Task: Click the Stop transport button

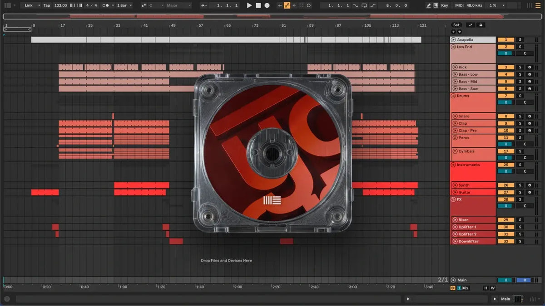Action: [x=258, y=5]
